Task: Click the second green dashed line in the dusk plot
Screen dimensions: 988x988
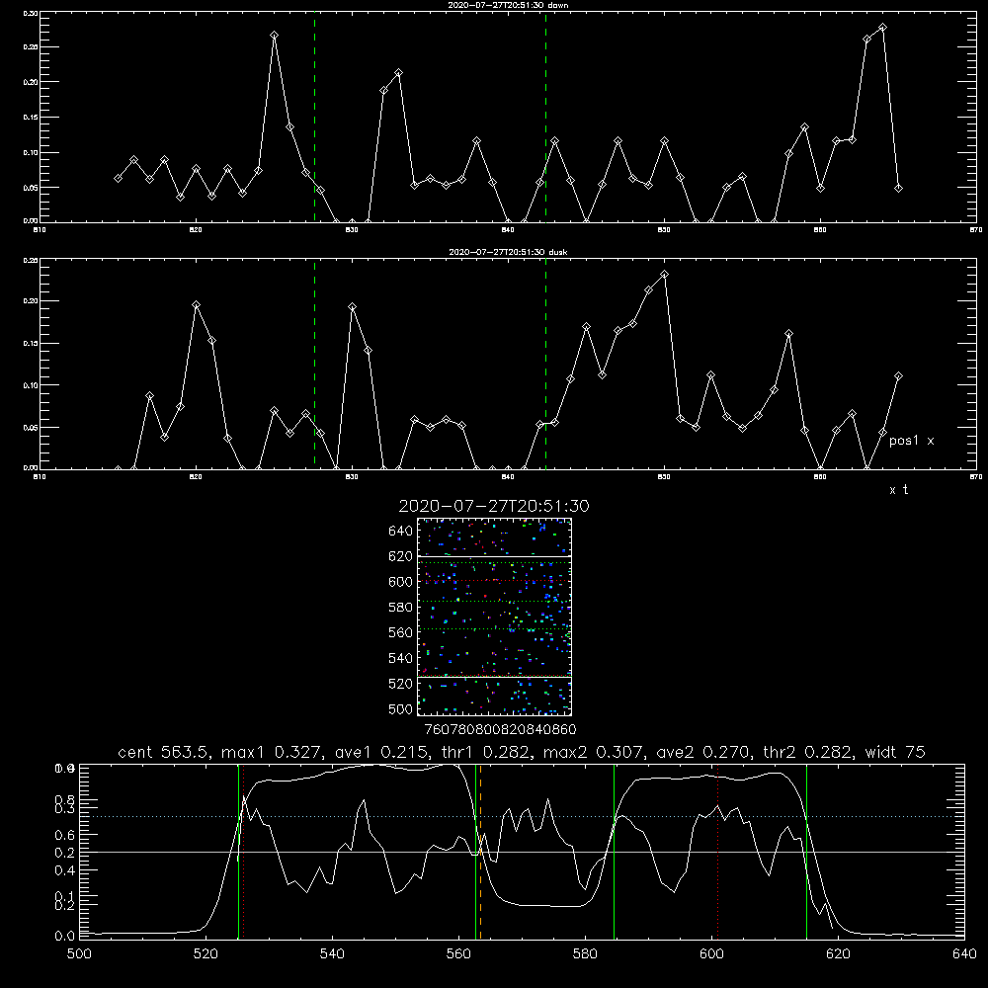Action: tap(545, 365)
